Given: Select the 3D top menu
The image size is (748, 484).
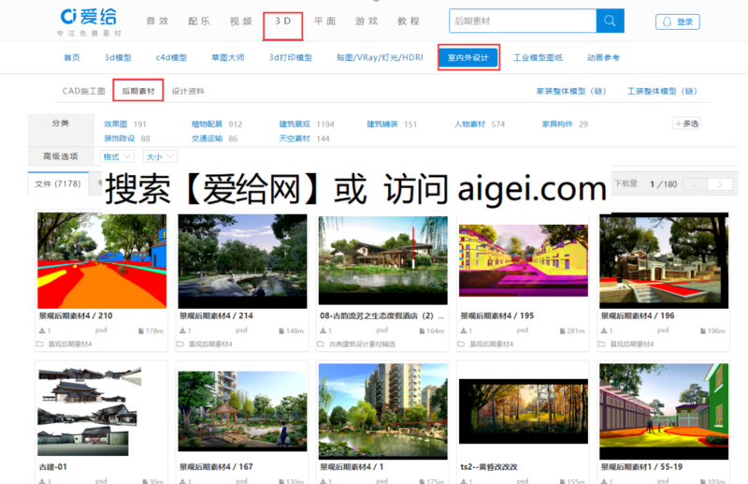Looking at the screenshot, I should coord(283,21).
